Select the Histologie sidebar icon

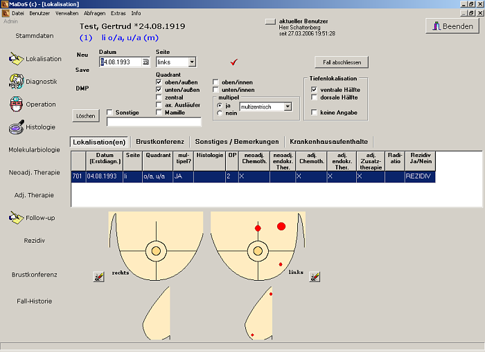coord(16,127)
